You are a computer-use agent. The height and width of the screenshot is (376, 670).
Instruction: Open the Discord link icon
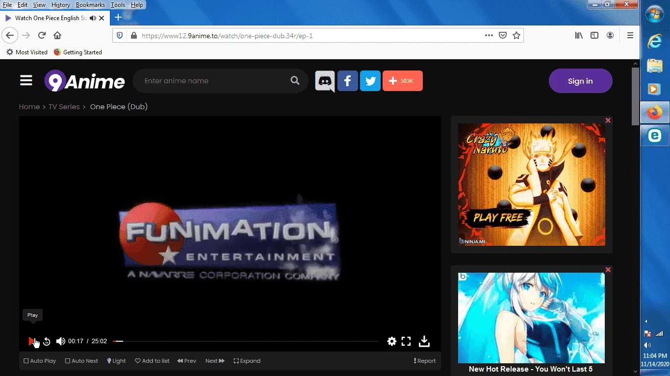[325, 81]
